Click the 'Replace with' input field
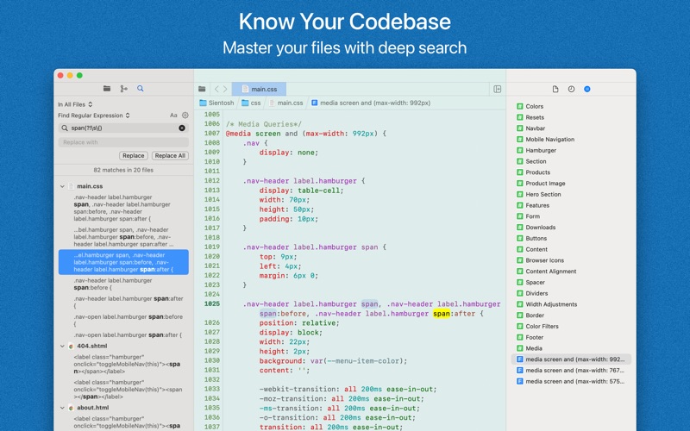Viewport: 690px width, 431px height. 123,142
